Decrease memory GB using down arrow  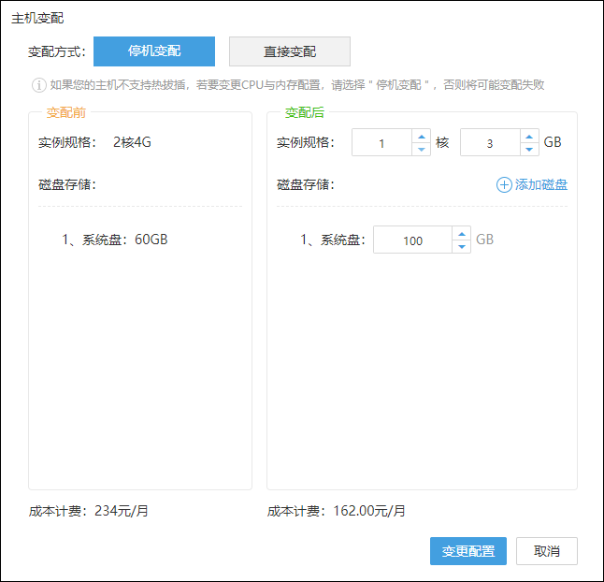tap(528, 149)
